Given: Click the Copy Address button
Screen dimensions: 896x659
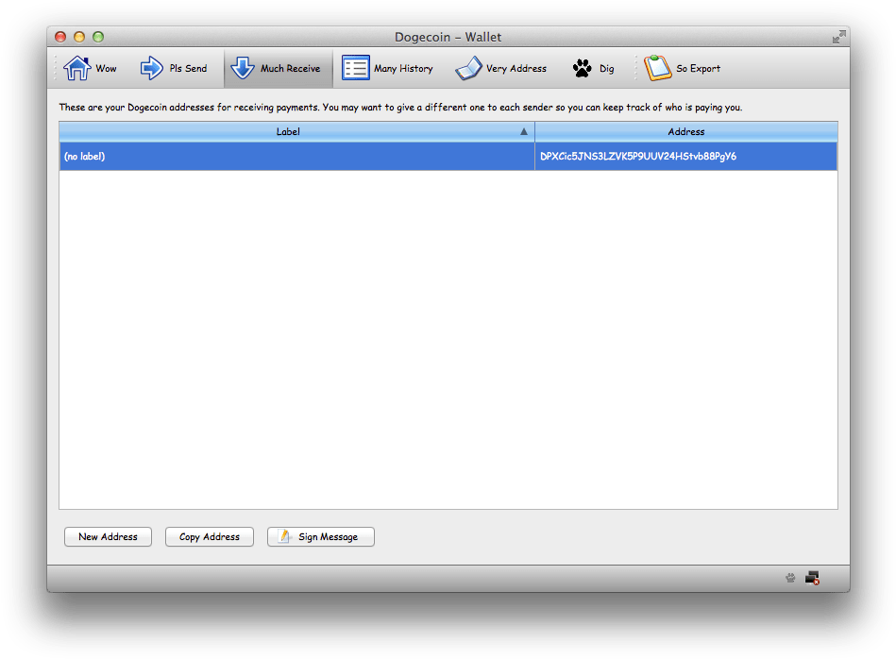Looking at the screenshot, I should click(210, 537).
